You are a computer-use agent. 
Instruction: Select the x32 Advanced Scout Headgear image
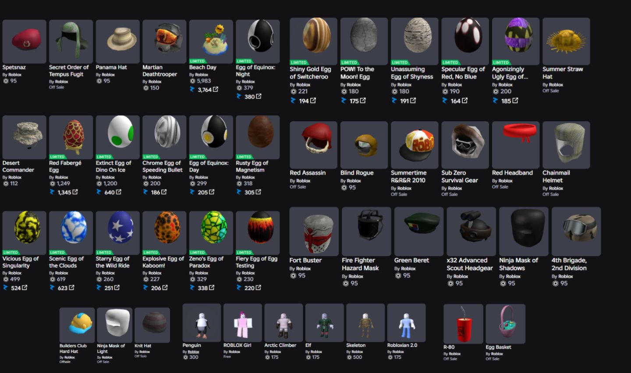click(471, 232)
